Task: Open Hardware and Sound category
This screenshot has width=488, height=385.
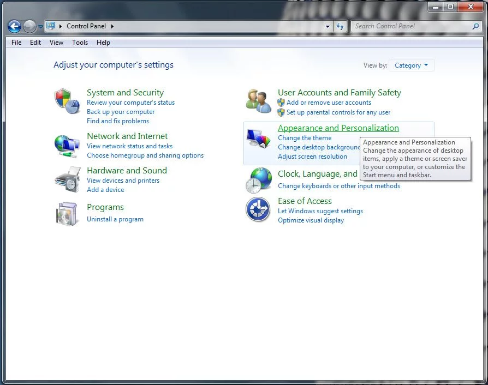Action: click(127, 171)
